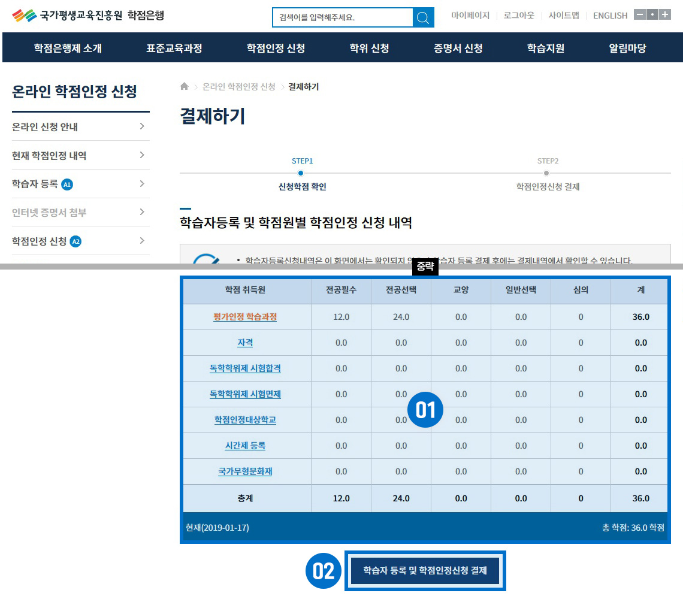Click the magnifier search button
Image resolution: width=683 pixels, height=599 pixels.
tap(423, 17)
